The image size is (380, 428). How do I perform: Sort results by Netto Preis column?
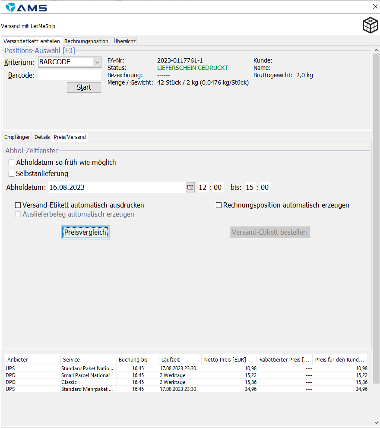click(229, 359)
